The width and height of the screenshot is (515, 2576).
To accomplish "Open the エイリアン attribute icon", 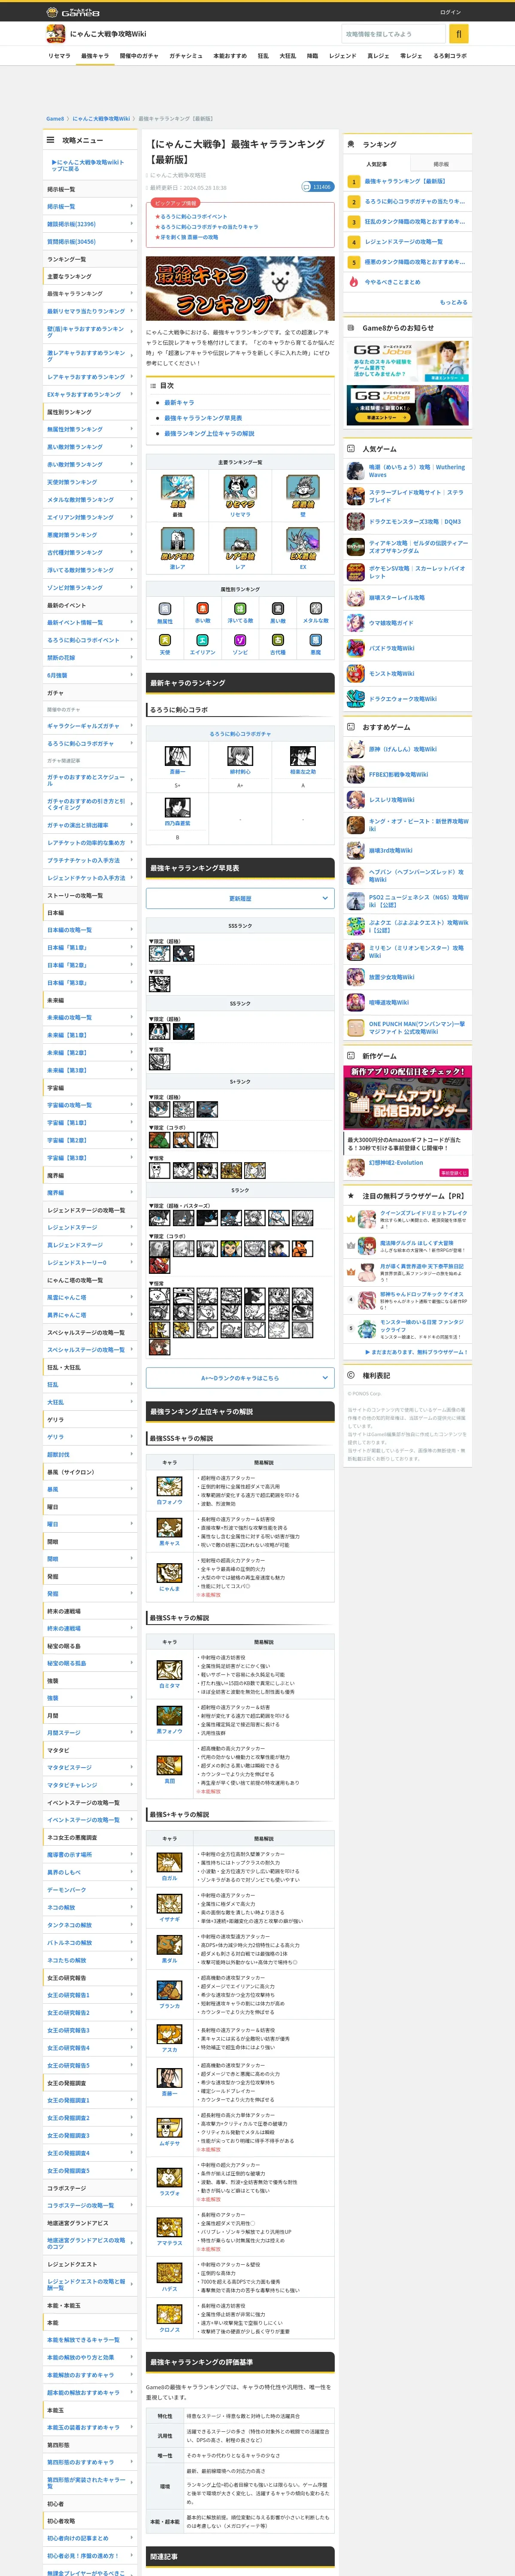I will [x=203, y=640].
